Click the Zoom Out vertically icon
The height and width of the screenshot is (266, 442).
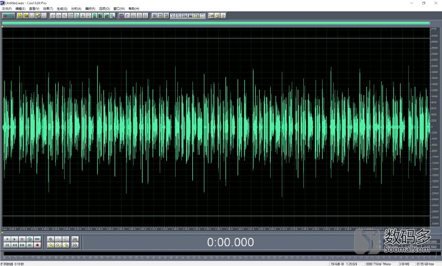tap(75, 245)
